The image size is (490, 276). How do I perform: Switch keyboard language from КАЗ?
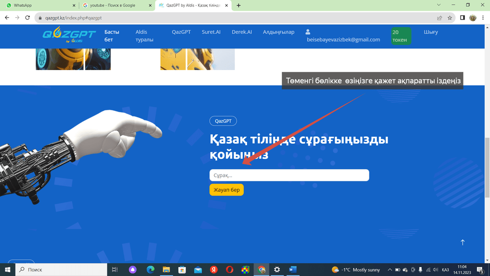pos(445,270)
